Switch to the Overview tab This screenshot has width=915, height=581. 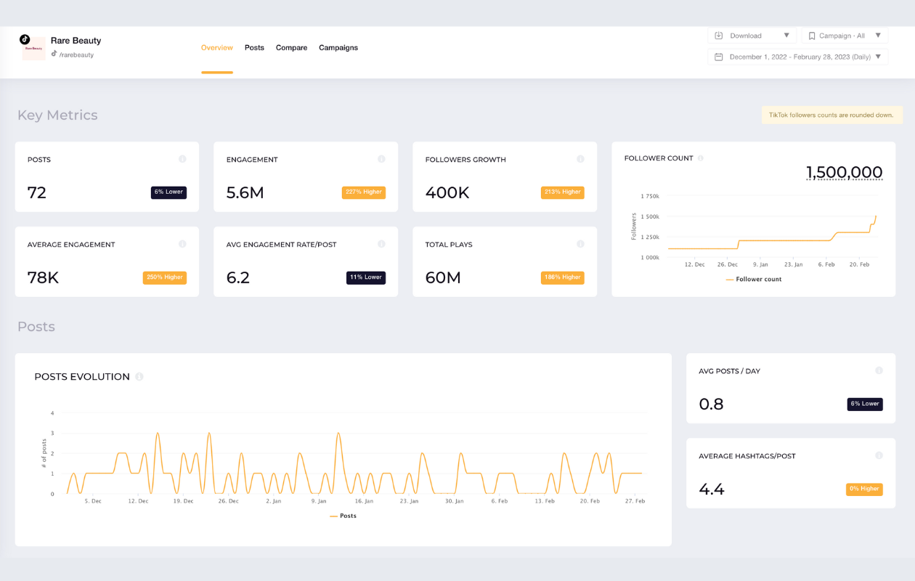click(217, 47)
